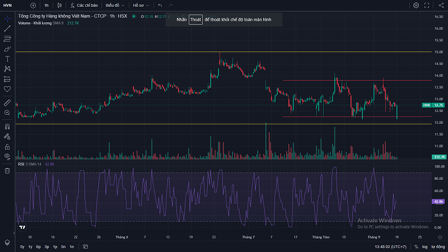Open the 1h timeframe interval selector
This screenshot has height=252, width=448.
click(46, 5)
